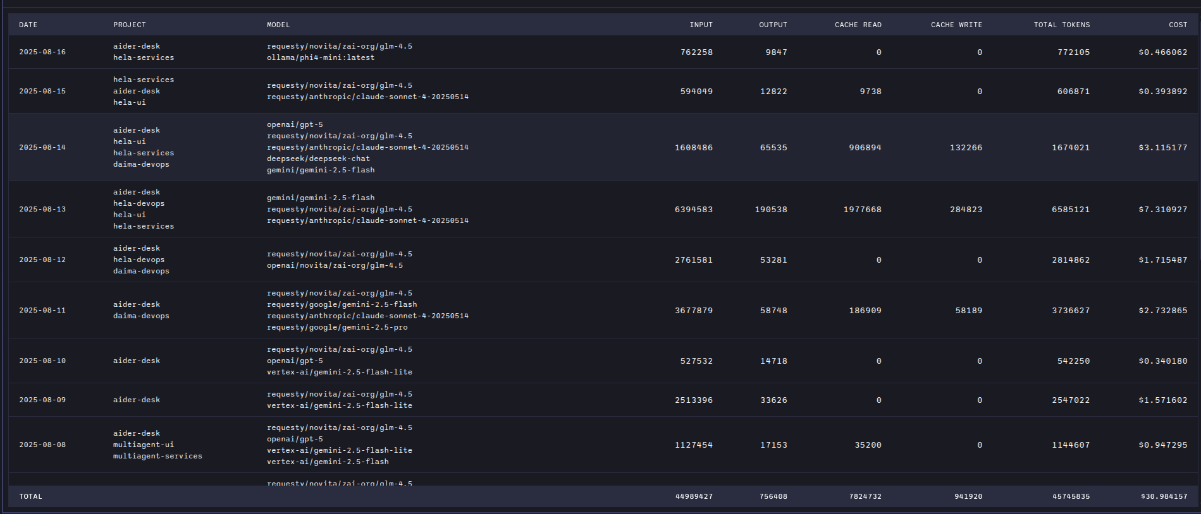The height and width of the screenshot is (514, 1201).
Task: Click the DATE column header
Action: point(28,25)
